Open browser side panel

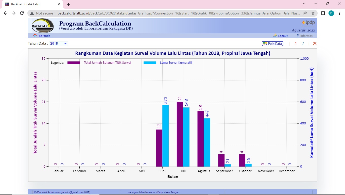coord(323,13)
